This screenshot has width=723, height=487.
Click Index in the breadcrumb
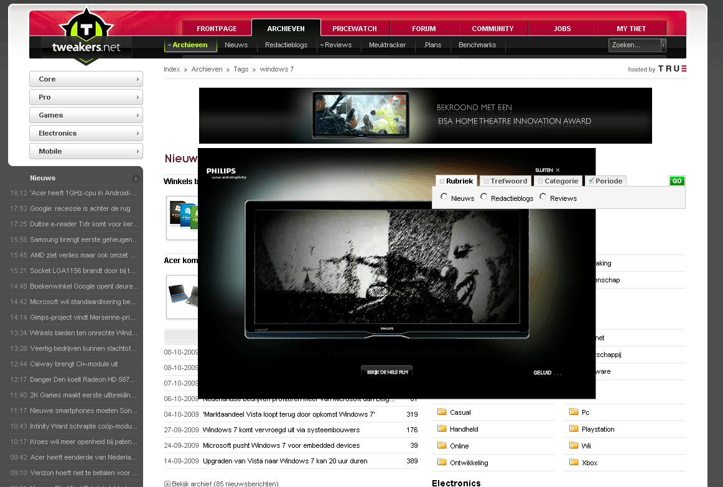tap(172, 69)
